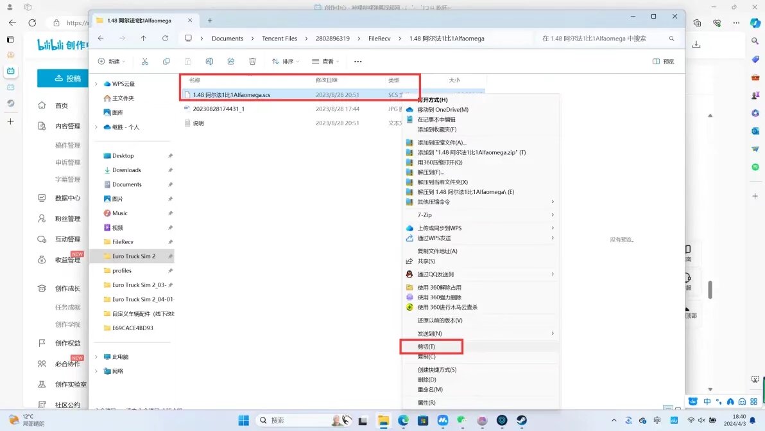Toggle the 预览 preview pane button

click(664, 62)
